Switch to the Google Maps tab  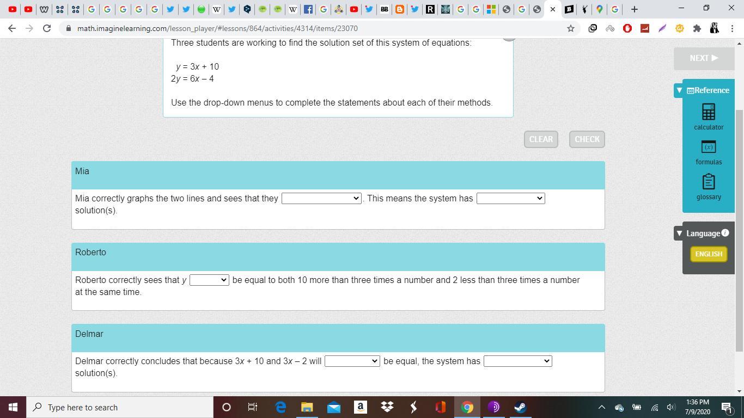tap(599, 9)
